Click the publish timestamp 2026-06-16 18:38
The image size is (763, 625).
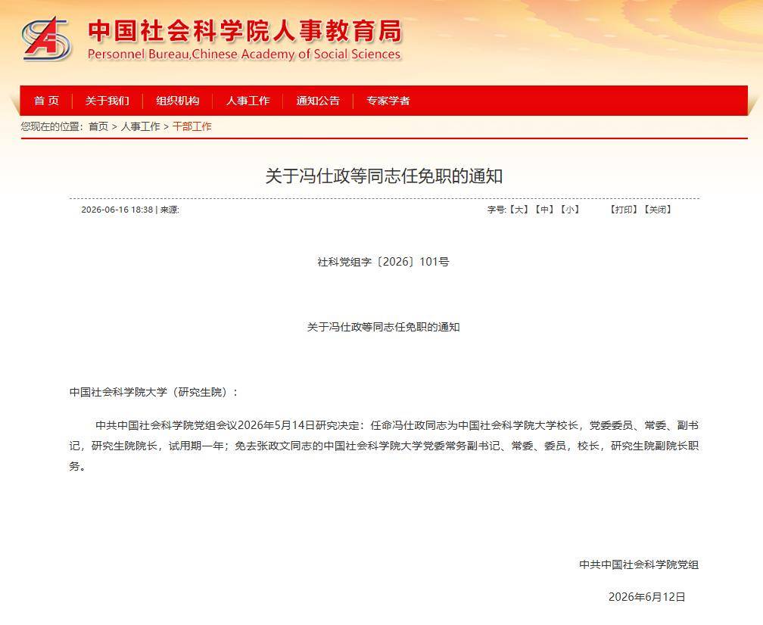pyautogui.click(x=117, y=210)
